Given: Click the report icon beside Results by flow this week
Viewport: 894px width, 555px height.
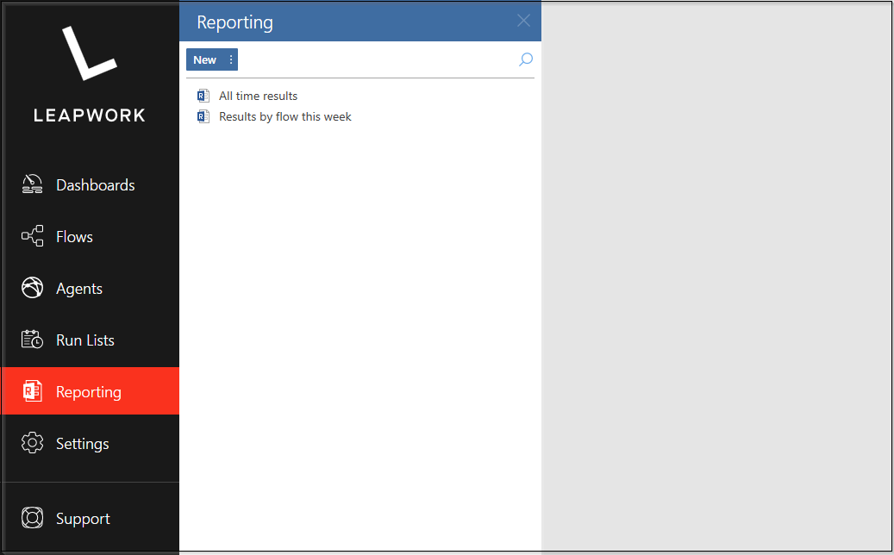Looking at the screenshot, I should point(203,115).
